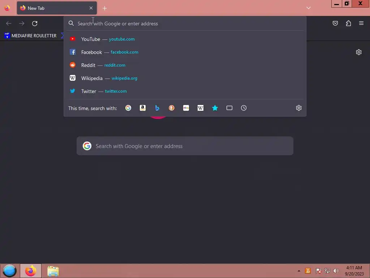
Task: Open Windows Explorer from taskbar
Action: click(53, 271)
